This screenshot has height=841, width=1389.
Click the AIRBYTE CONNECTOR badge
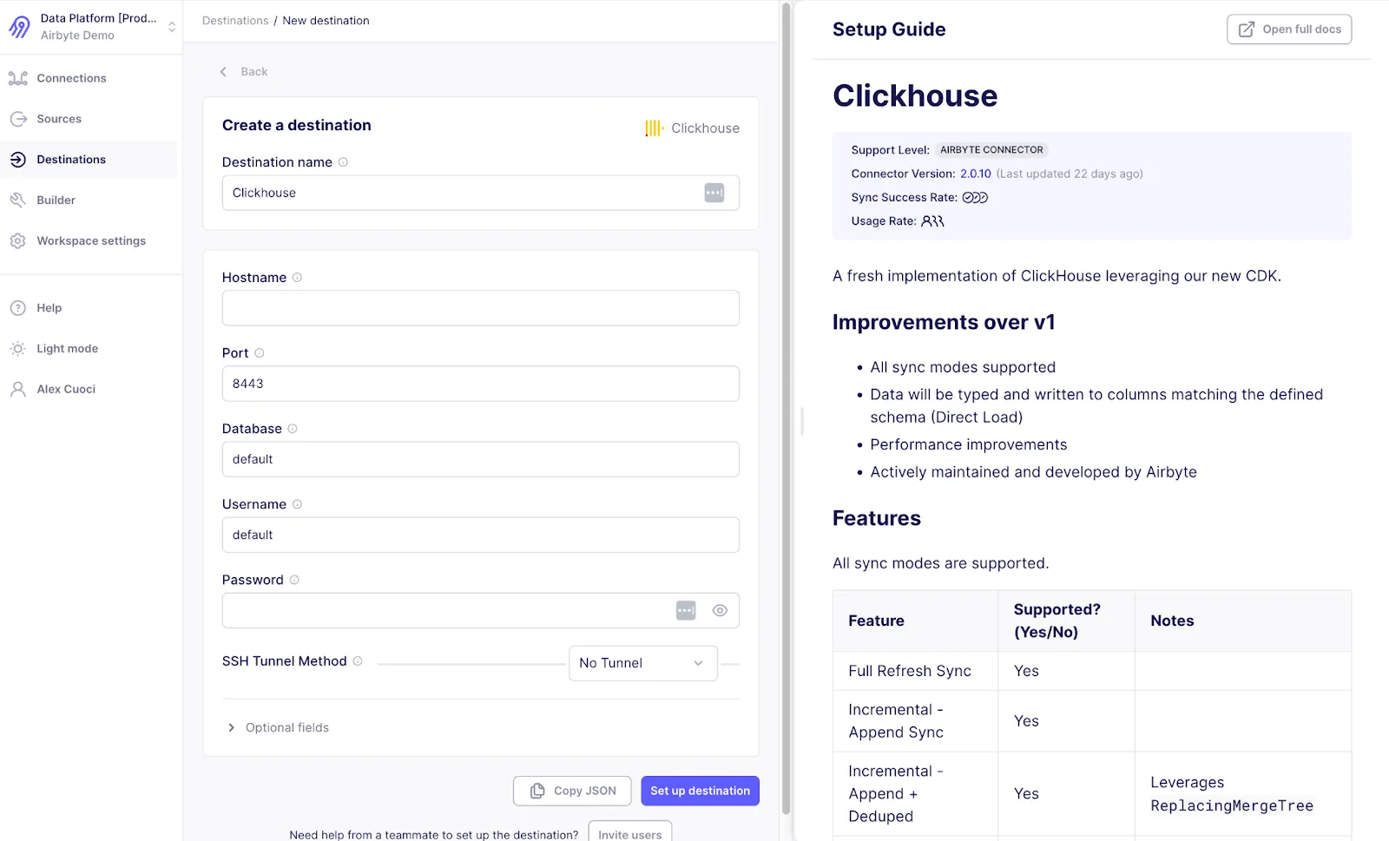coord(991,150)
